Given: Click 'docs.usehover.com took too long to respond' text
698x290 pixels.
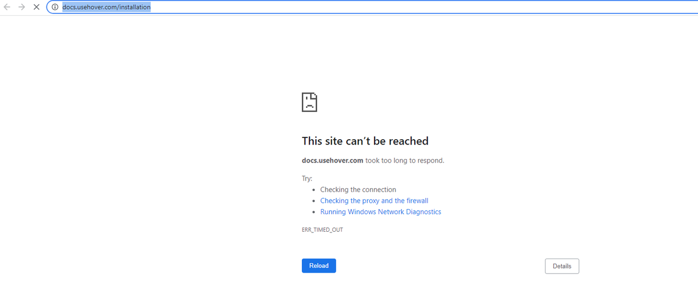Looking at the screenshot, I should click(x=373, y=160).
